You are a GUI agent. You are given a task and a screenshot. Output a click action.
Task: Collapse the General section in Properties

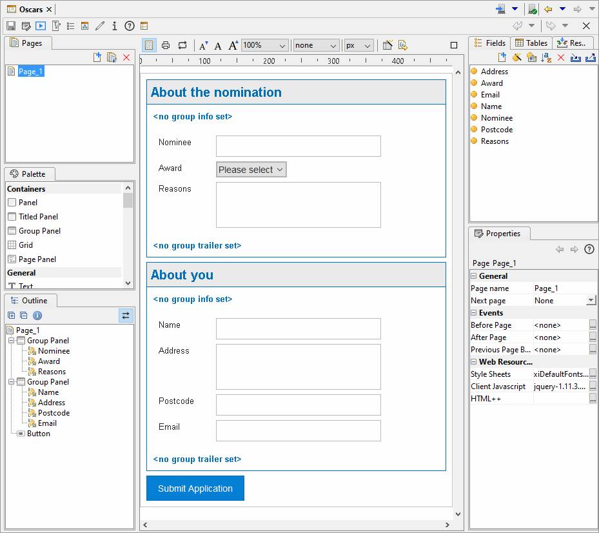pyautogui.click(x=474, y=276)
